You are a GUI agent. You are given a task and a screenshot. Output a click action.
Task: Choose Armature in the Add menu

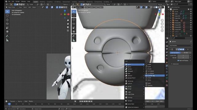[135, 81]
